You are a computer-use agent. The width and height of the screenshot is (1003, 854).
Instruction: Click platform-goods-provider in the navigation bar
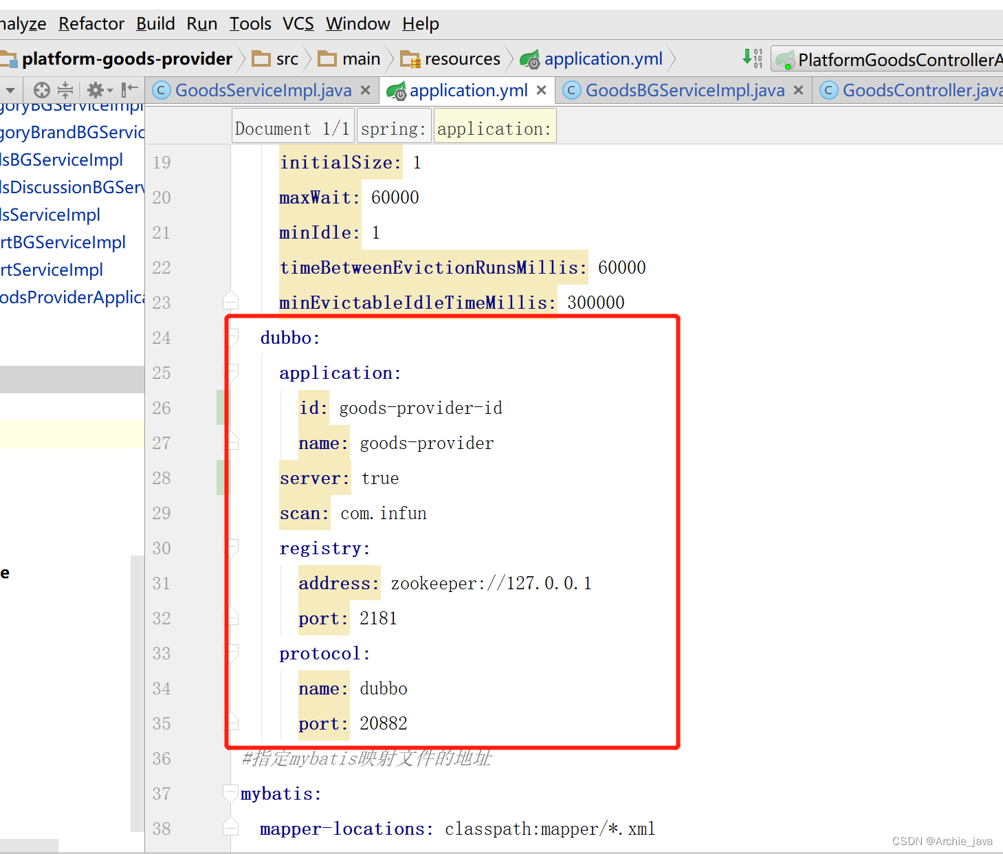[x=127, y=59]
